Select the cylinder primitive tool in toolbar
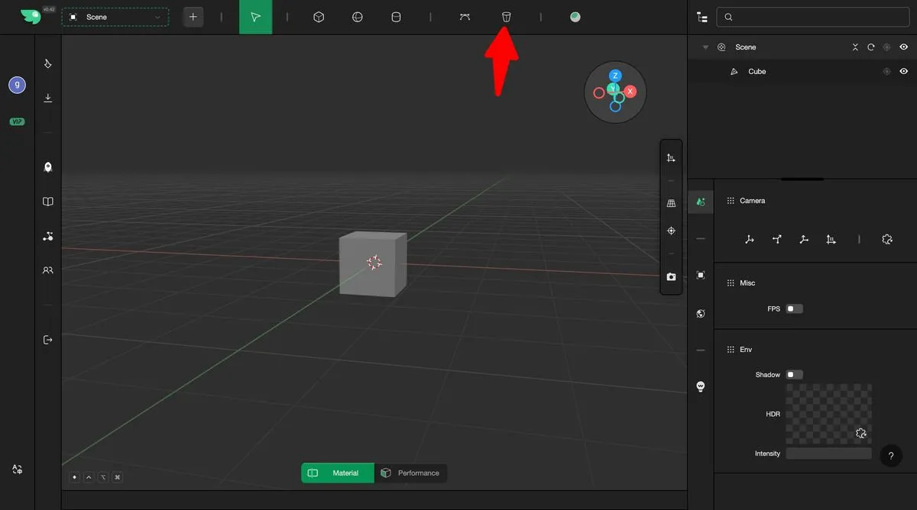 point(396,17)
